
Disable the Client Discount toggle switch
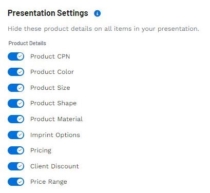coord(16,166)
